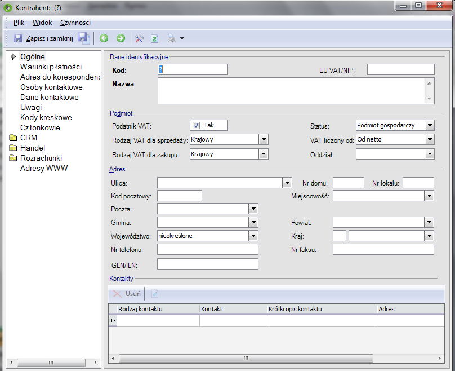Expand the Gmina dropdown
Image resolution: width=455 pixels, height=371 pixels.
pyautogui.click(x=253, y=222)
